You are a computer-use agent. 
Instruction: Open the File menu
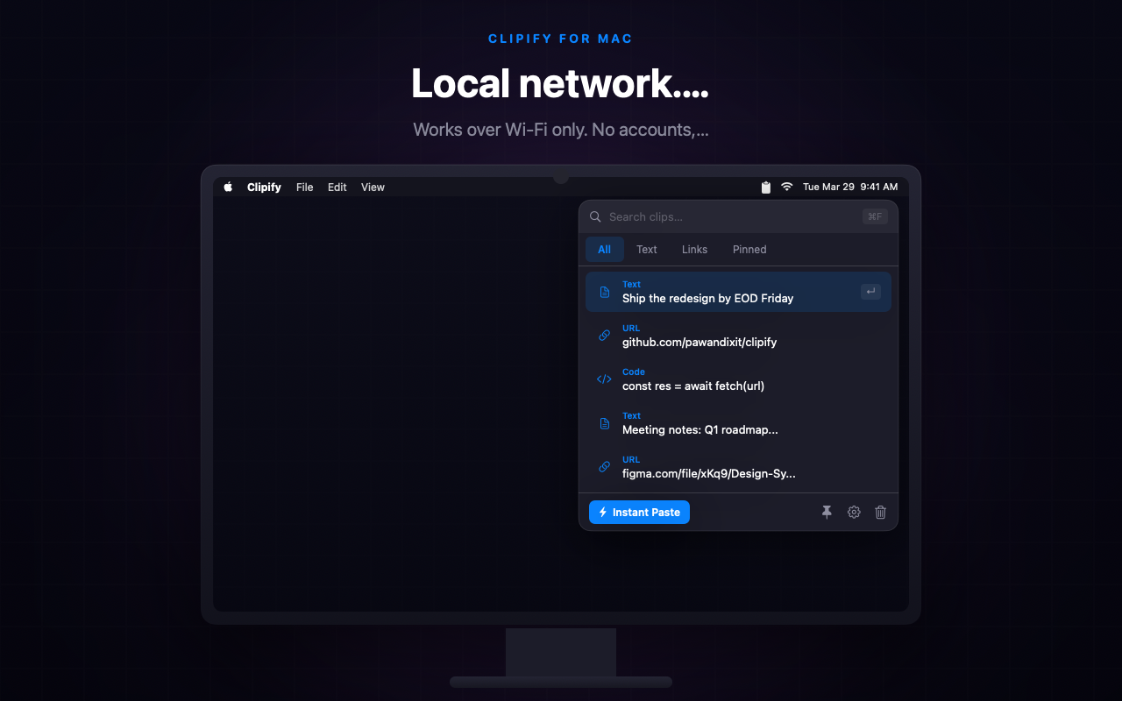pyautogui.click(x=304, y=188)
